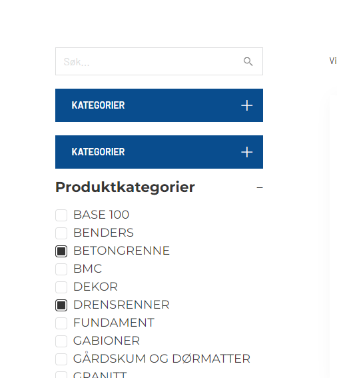Click the DRENSRENNER category label
The height and width of the screenshot is (378, 337).
(x=121, y=305)
